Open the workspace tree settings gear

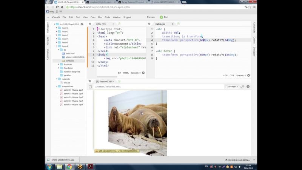click(x=82, y=24)
